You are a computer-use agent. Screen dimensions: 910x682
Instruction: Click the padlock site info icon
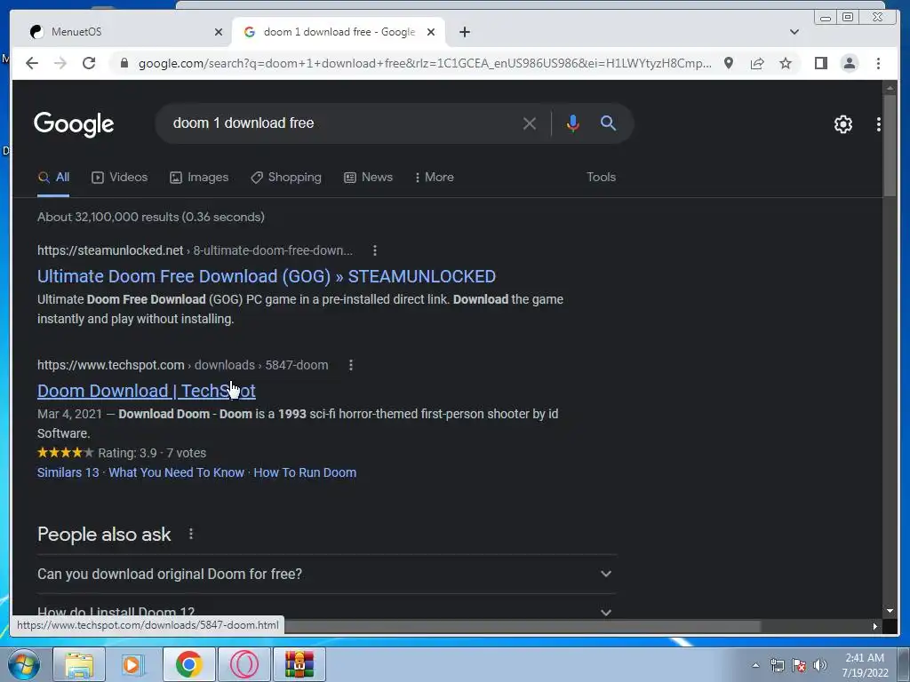click(x=124, y=63)
